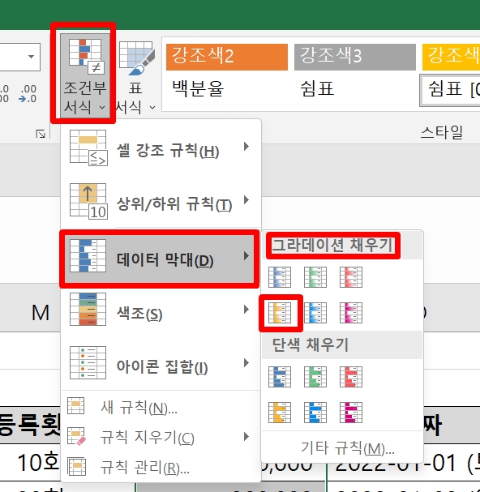Open 데이터 막대(D) submenu
The width and height of the screenshot is (480, 492).
[159, 259]
